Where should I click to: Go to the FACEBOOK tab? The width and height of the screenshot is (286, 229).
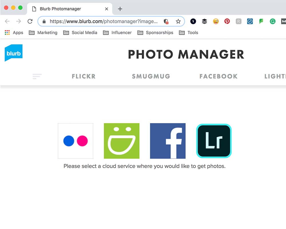pos(219,76)
